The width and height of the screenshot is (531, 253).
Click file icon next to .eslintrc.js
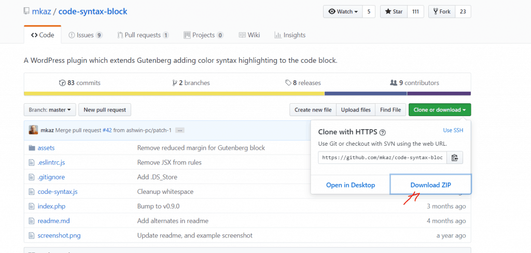coord(32,163)
